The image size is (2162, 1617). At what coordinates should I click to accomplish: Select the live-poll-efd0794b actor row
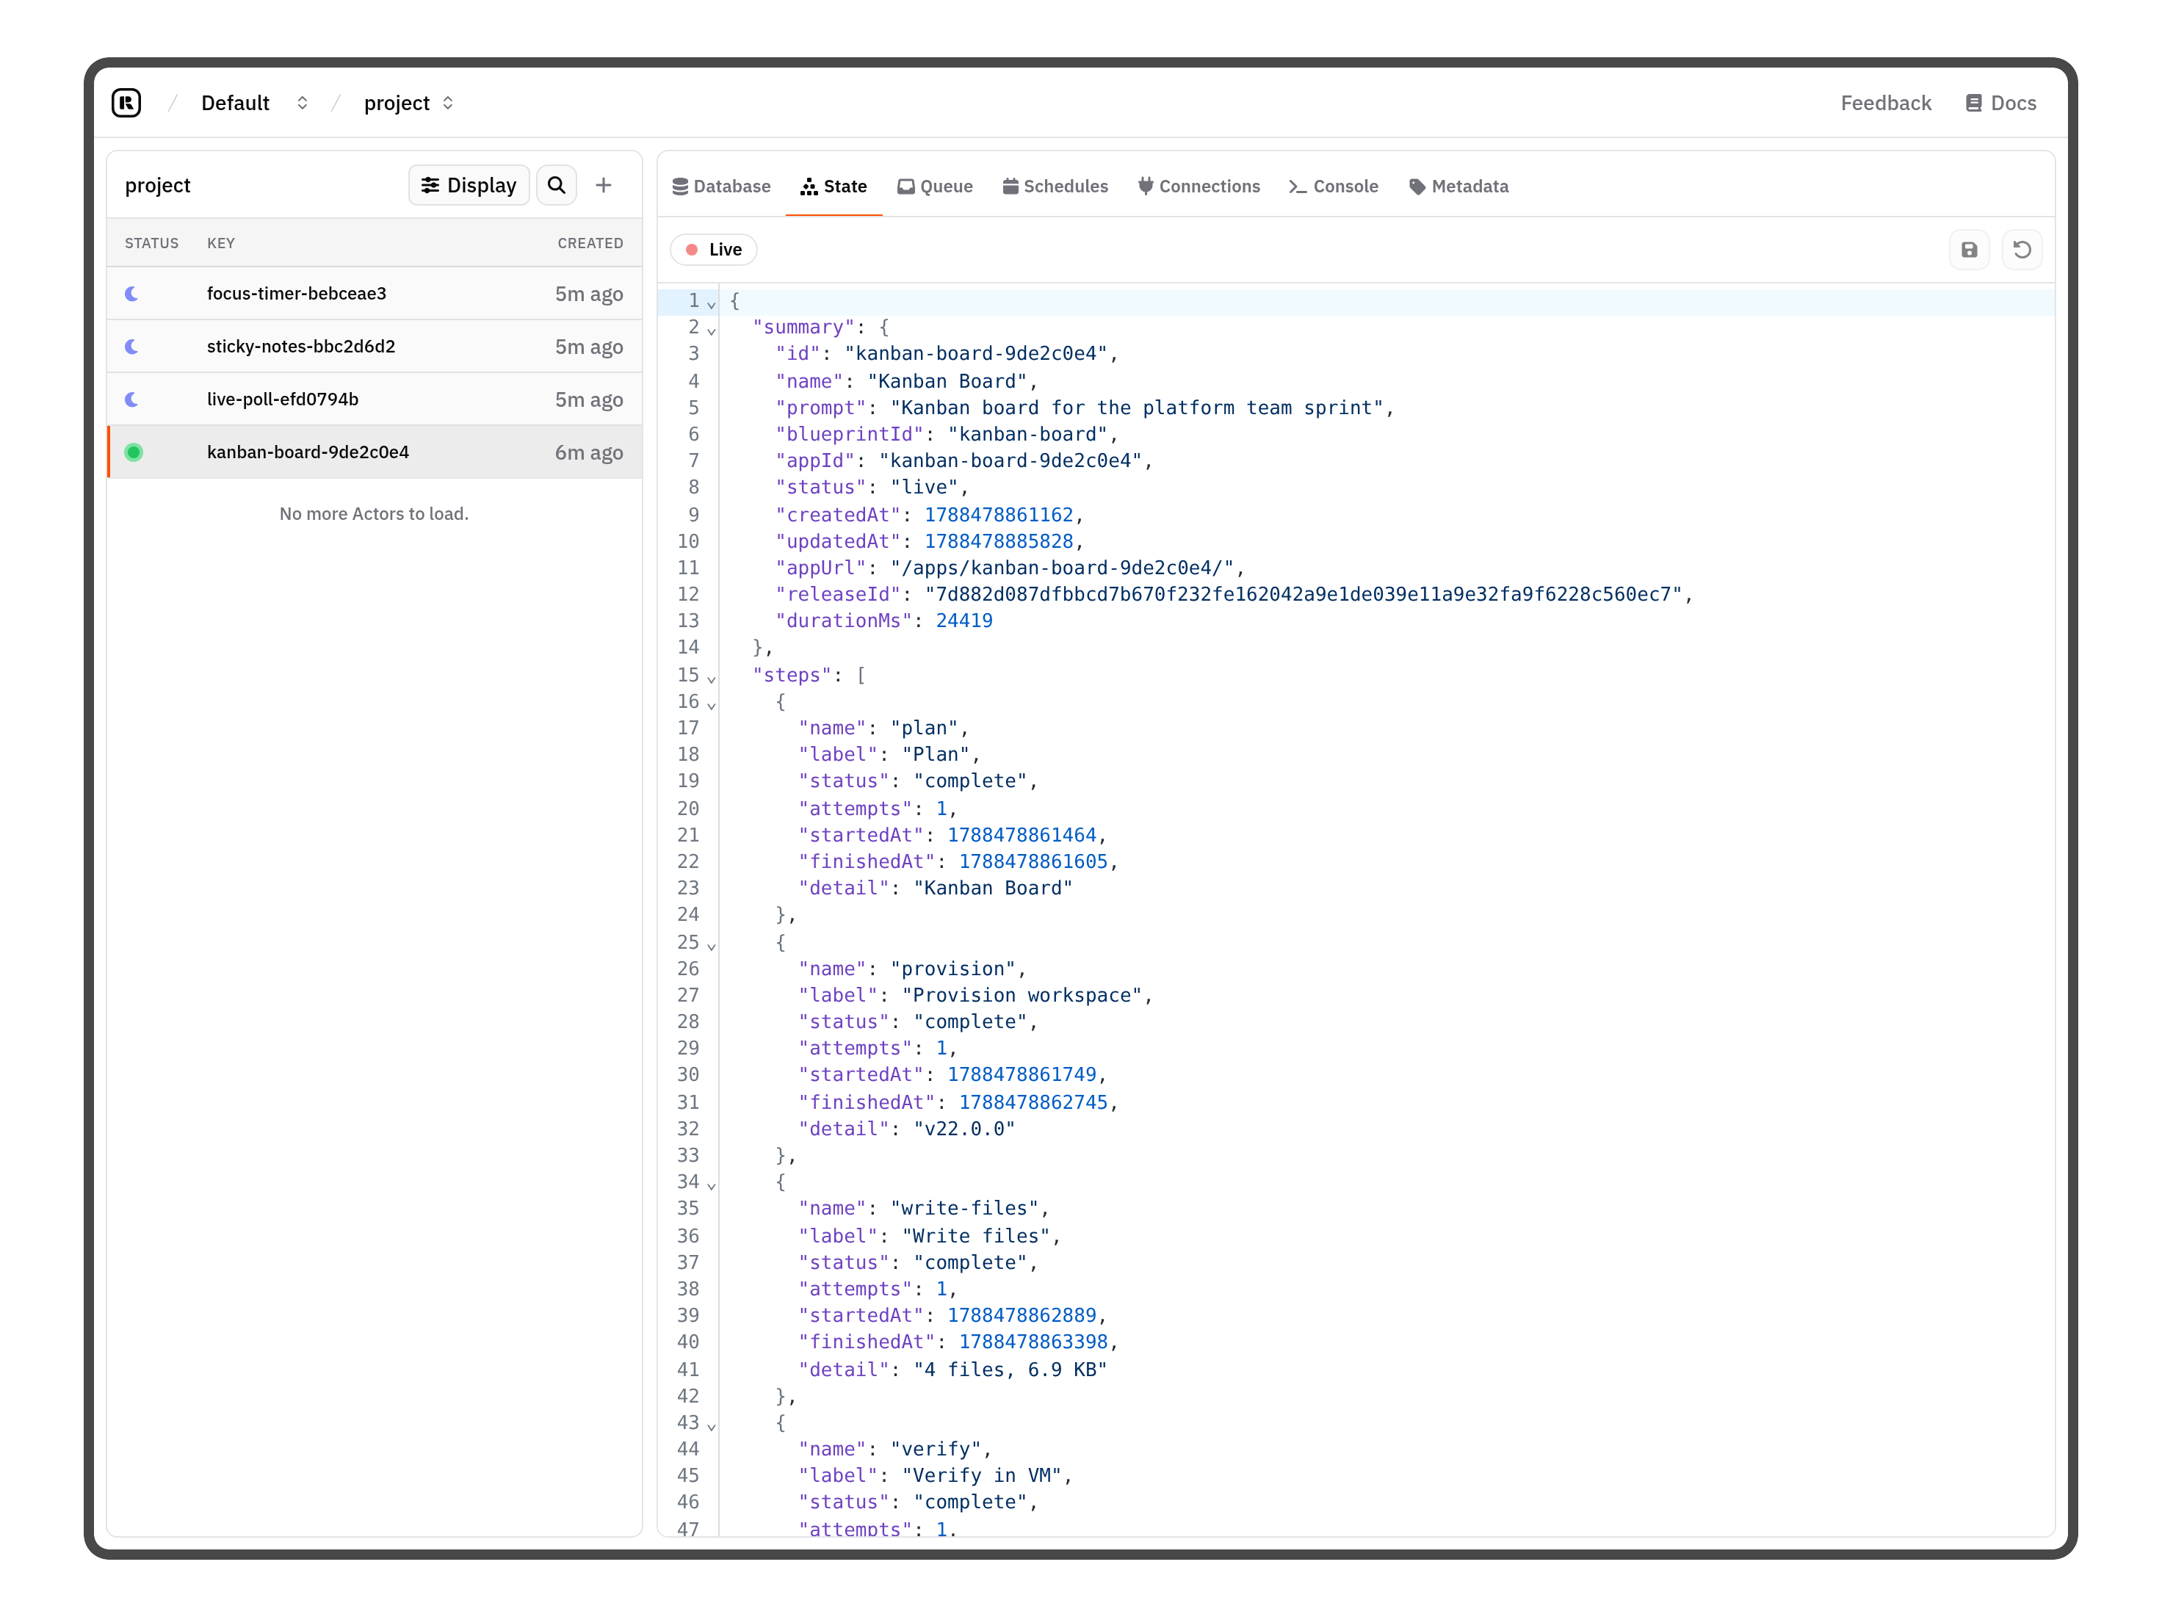375,399
